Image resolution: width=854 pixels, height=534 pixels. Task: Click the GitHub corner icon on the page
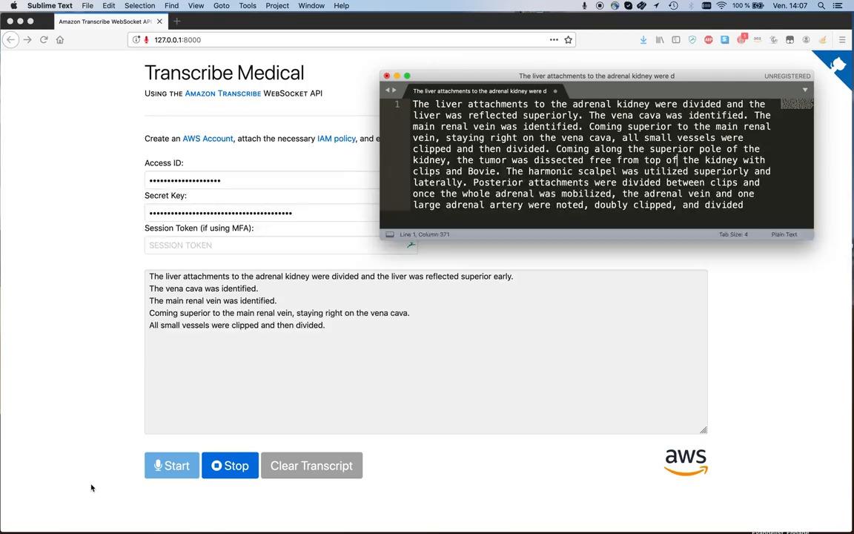pyautogui.click(x=838, y=65)
